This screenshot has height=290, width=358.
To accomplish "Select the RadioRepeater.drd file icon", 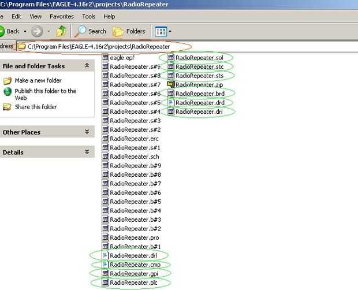I will point(170,102).
